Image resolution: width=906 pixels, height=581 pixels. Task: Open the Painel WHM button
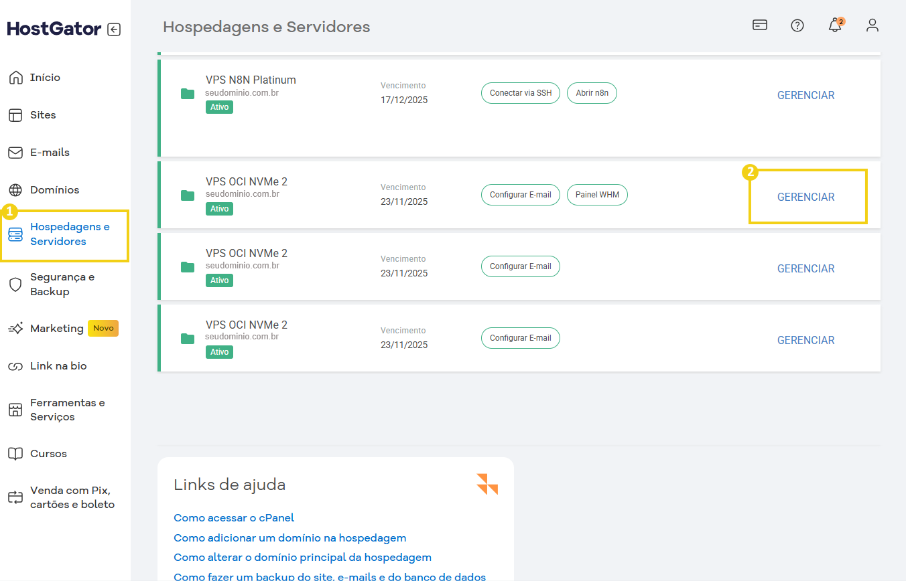(597, 195)
